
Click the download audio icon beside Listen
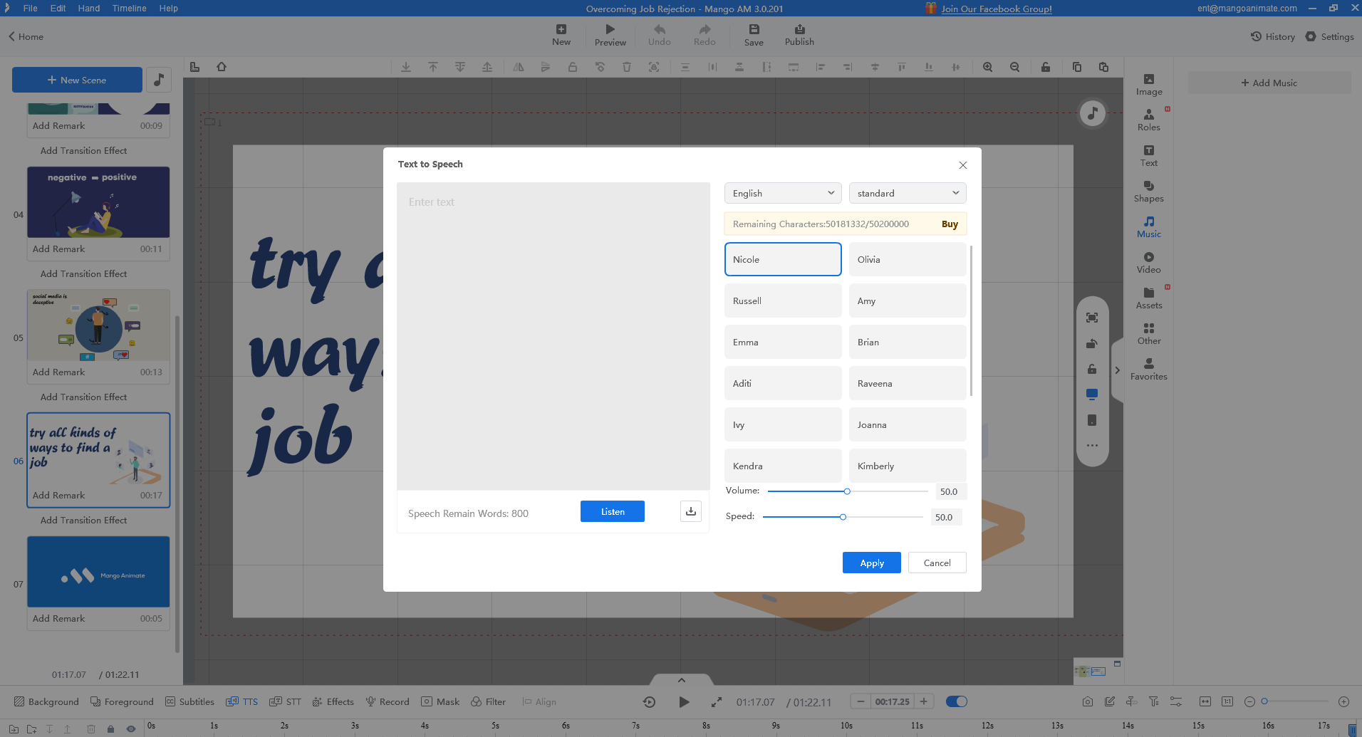690,511
